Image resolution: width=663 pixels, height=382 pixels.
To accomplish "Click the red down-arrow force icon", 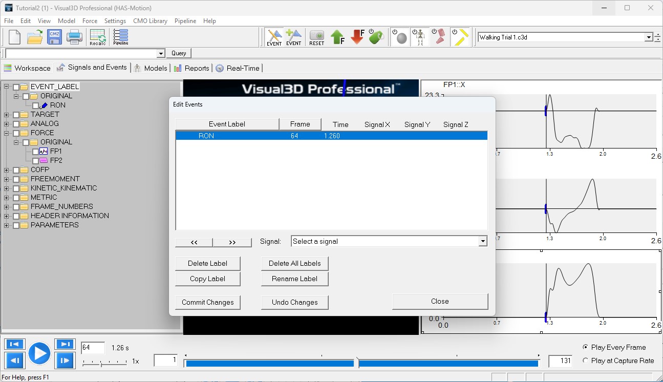I will pos(357,37).
